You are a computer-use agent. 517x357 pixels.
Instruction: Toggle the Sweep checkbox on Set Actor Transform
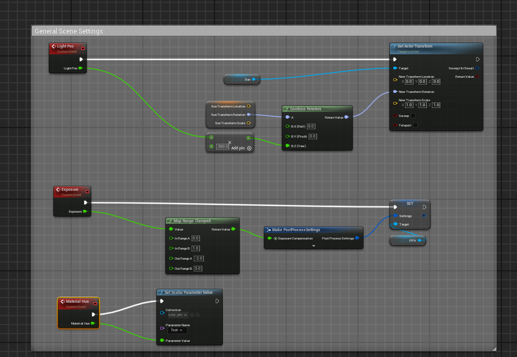point(413,116)
